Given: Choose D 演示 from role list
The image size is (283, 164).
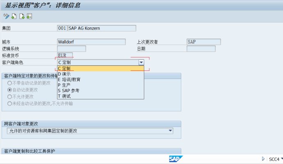Looking at the screenshot, I should point(100,74).
